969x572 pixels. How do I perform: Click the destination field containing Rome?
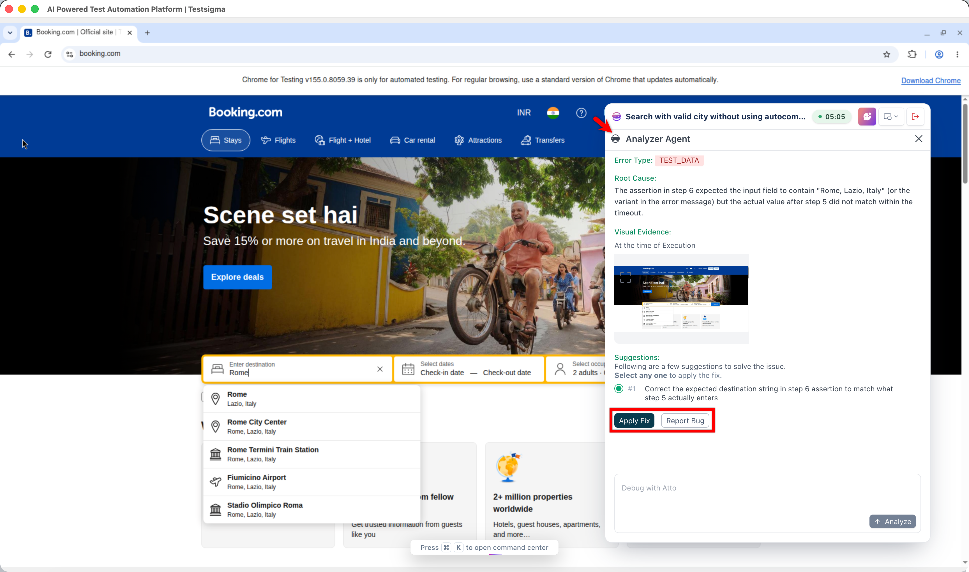coord(297,369)
